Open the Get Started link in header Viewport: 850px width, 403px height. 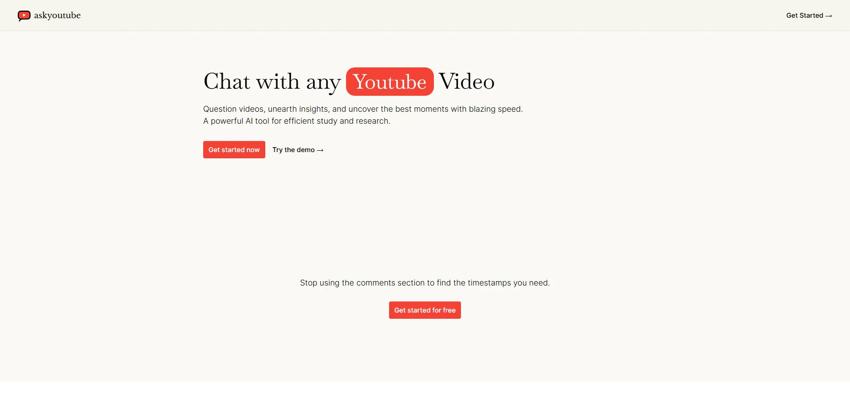pyautogui.click(x=804, y=16)
